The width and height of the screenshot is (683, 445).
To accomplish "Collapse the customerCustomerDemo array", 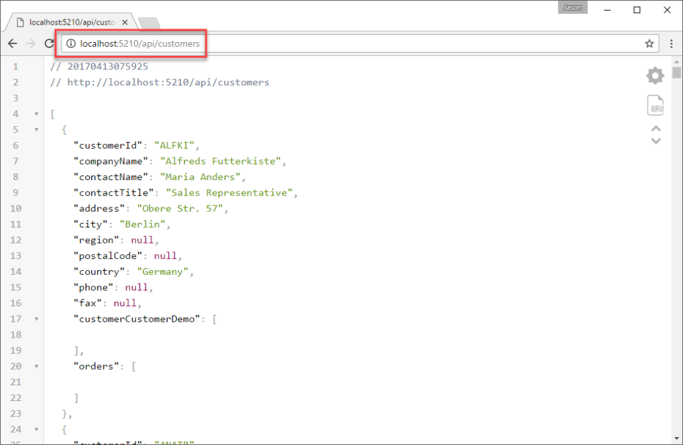I will point(37,319).
